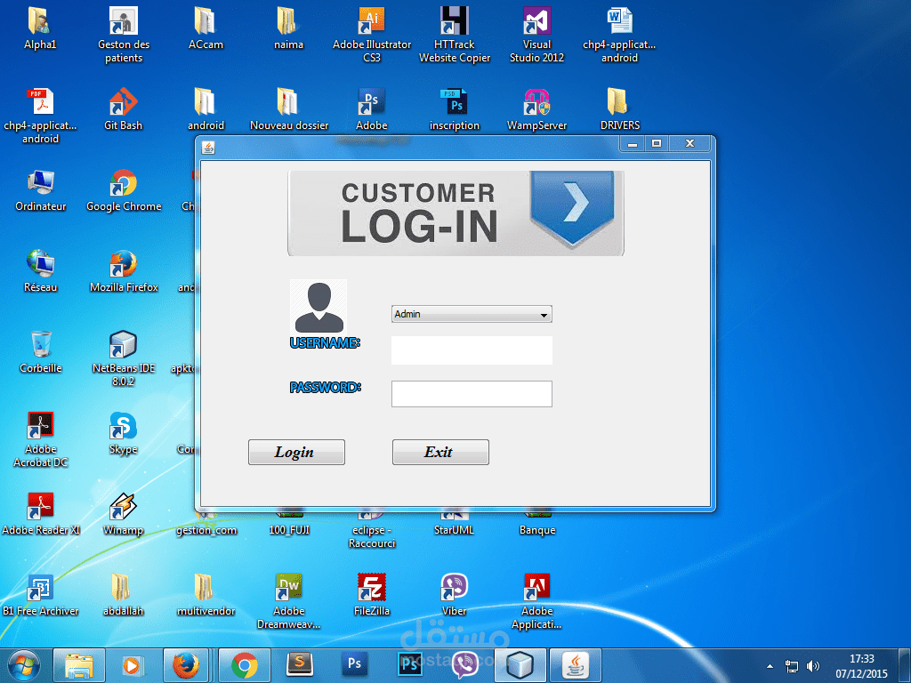The height and width of the screenshot is (683, 911).
Task: Launch Adobe Application shortcut in the bottom row
Action: 536,601
